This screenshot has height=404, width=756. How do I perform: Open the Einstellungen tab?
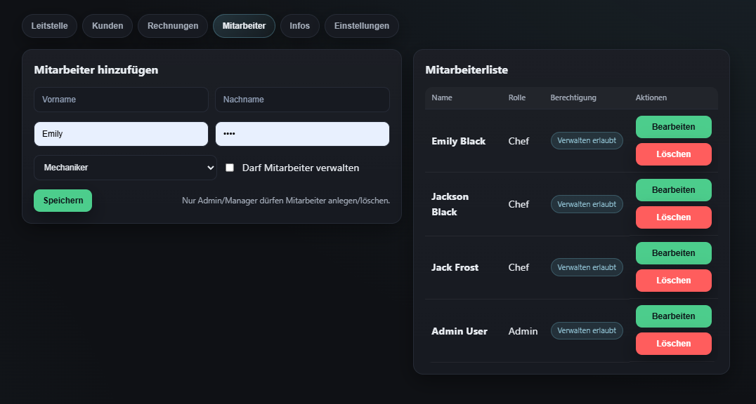361,26
